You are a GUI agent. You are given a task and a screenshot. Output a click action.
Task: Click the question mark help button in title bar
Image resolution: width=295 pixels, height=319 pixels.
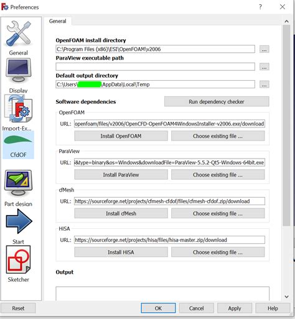click(x=260, y=7)
